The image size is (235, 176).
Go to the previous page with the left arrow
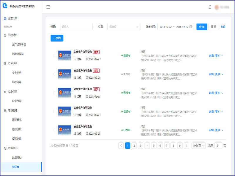pyautogui.click(x=121, y=145)
